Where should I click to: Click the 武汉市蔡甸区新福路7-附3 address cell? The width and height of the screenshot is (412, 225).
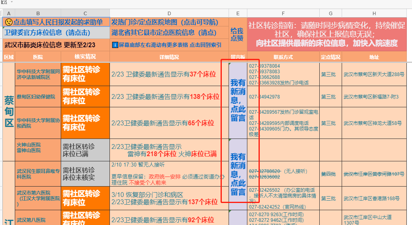point(374,96)
